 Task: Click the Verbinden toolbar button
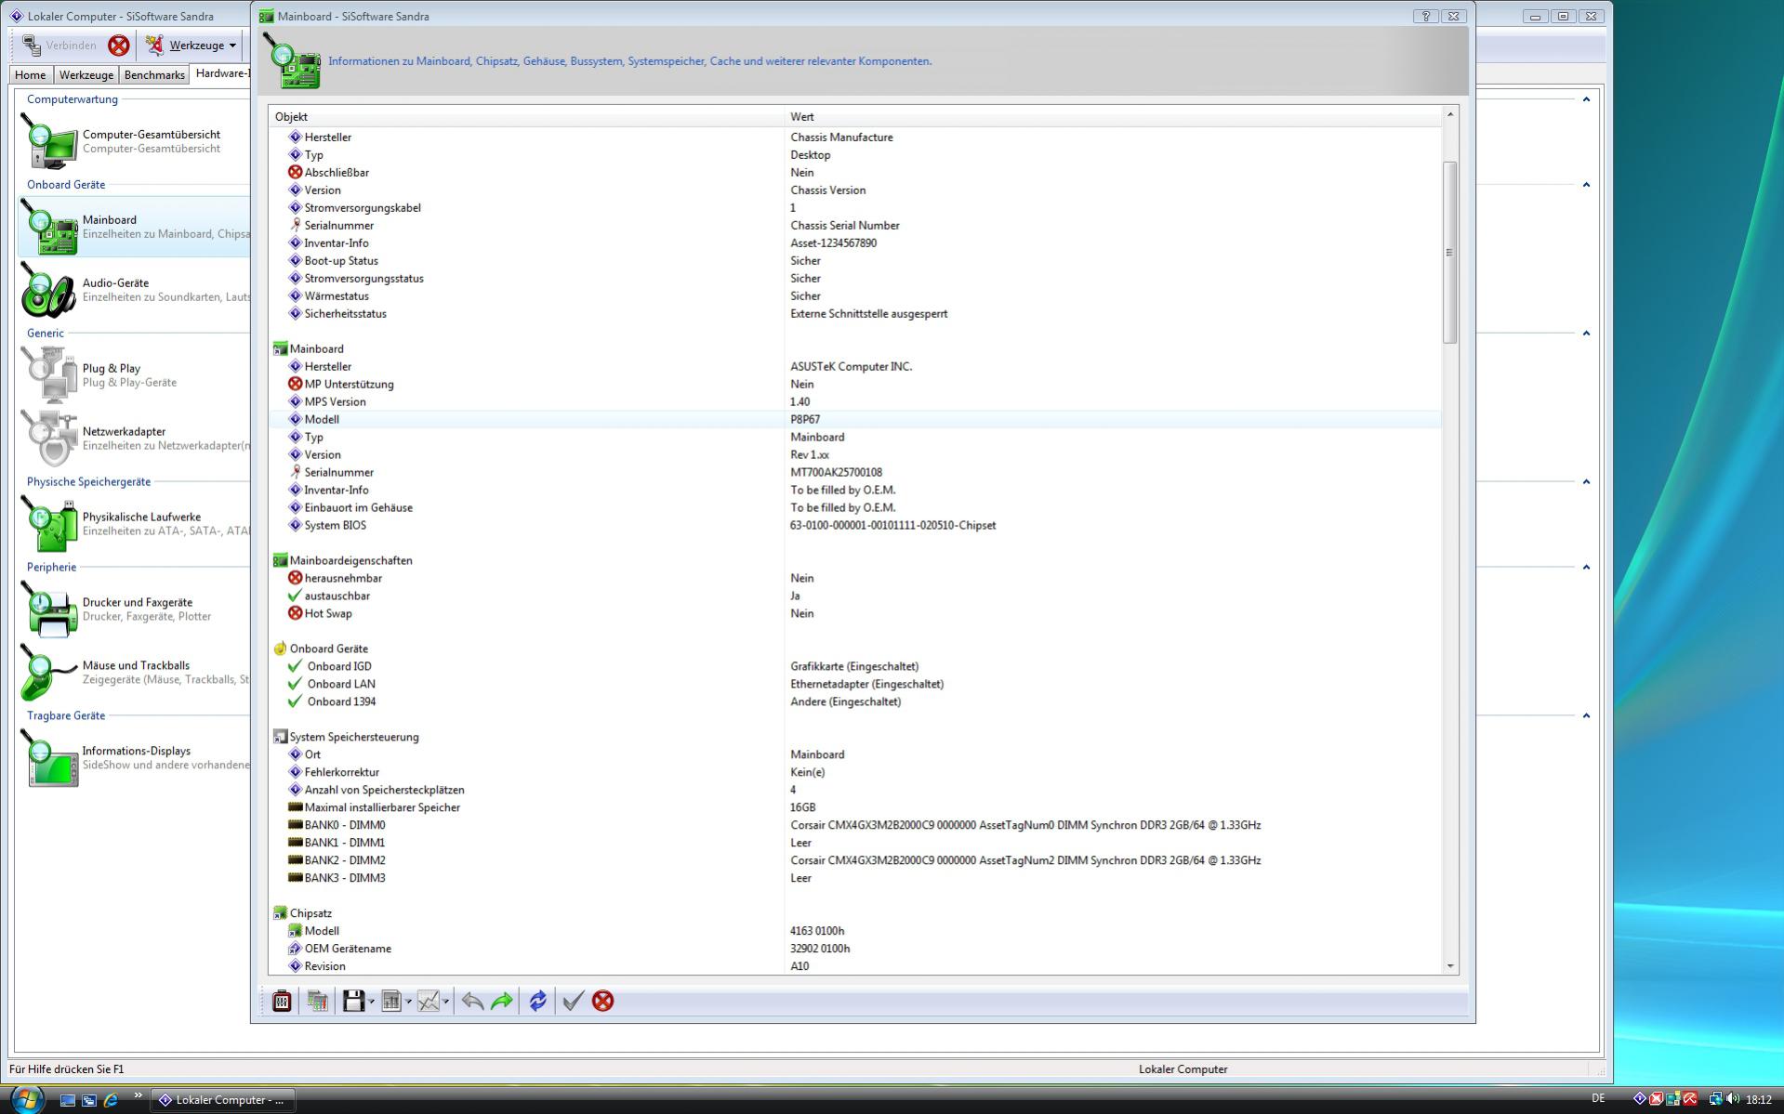point(59,45)
